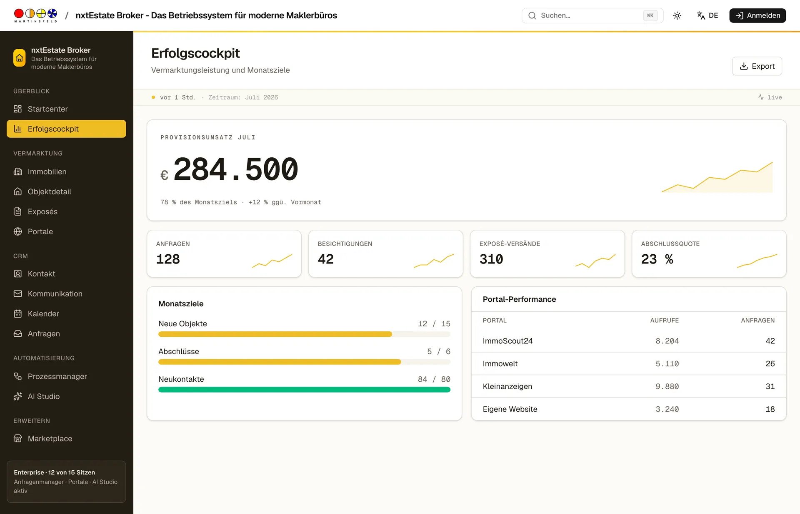Viewport: 800px width, 514px height.
Task: Open the DE language selector
Action: pos(707,15)
